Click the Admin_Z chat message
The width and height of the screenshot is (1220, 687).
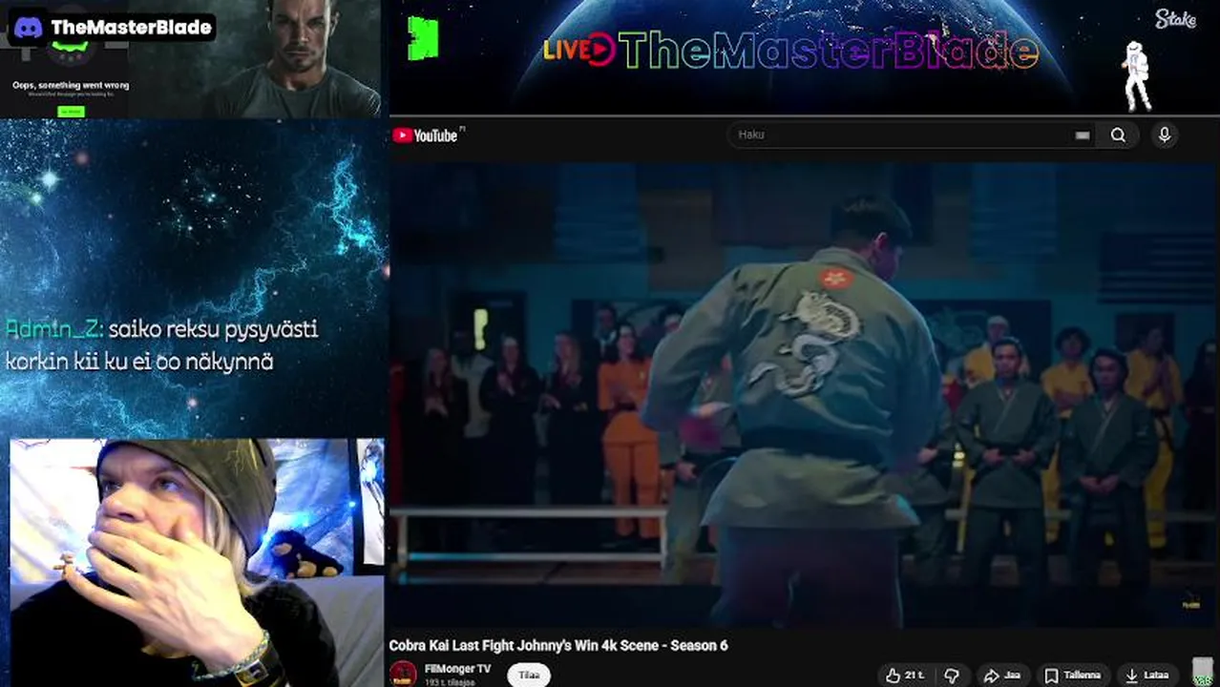[162, 344]
